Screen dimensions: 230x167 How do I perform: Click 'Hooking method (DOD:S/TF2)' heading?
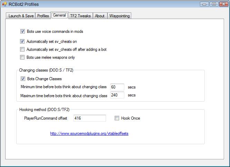point(45,110)
